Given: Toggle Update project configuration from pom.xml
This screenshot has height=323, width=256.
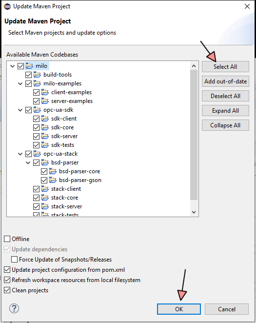Looking at the screenshot, I should point(7,270).
